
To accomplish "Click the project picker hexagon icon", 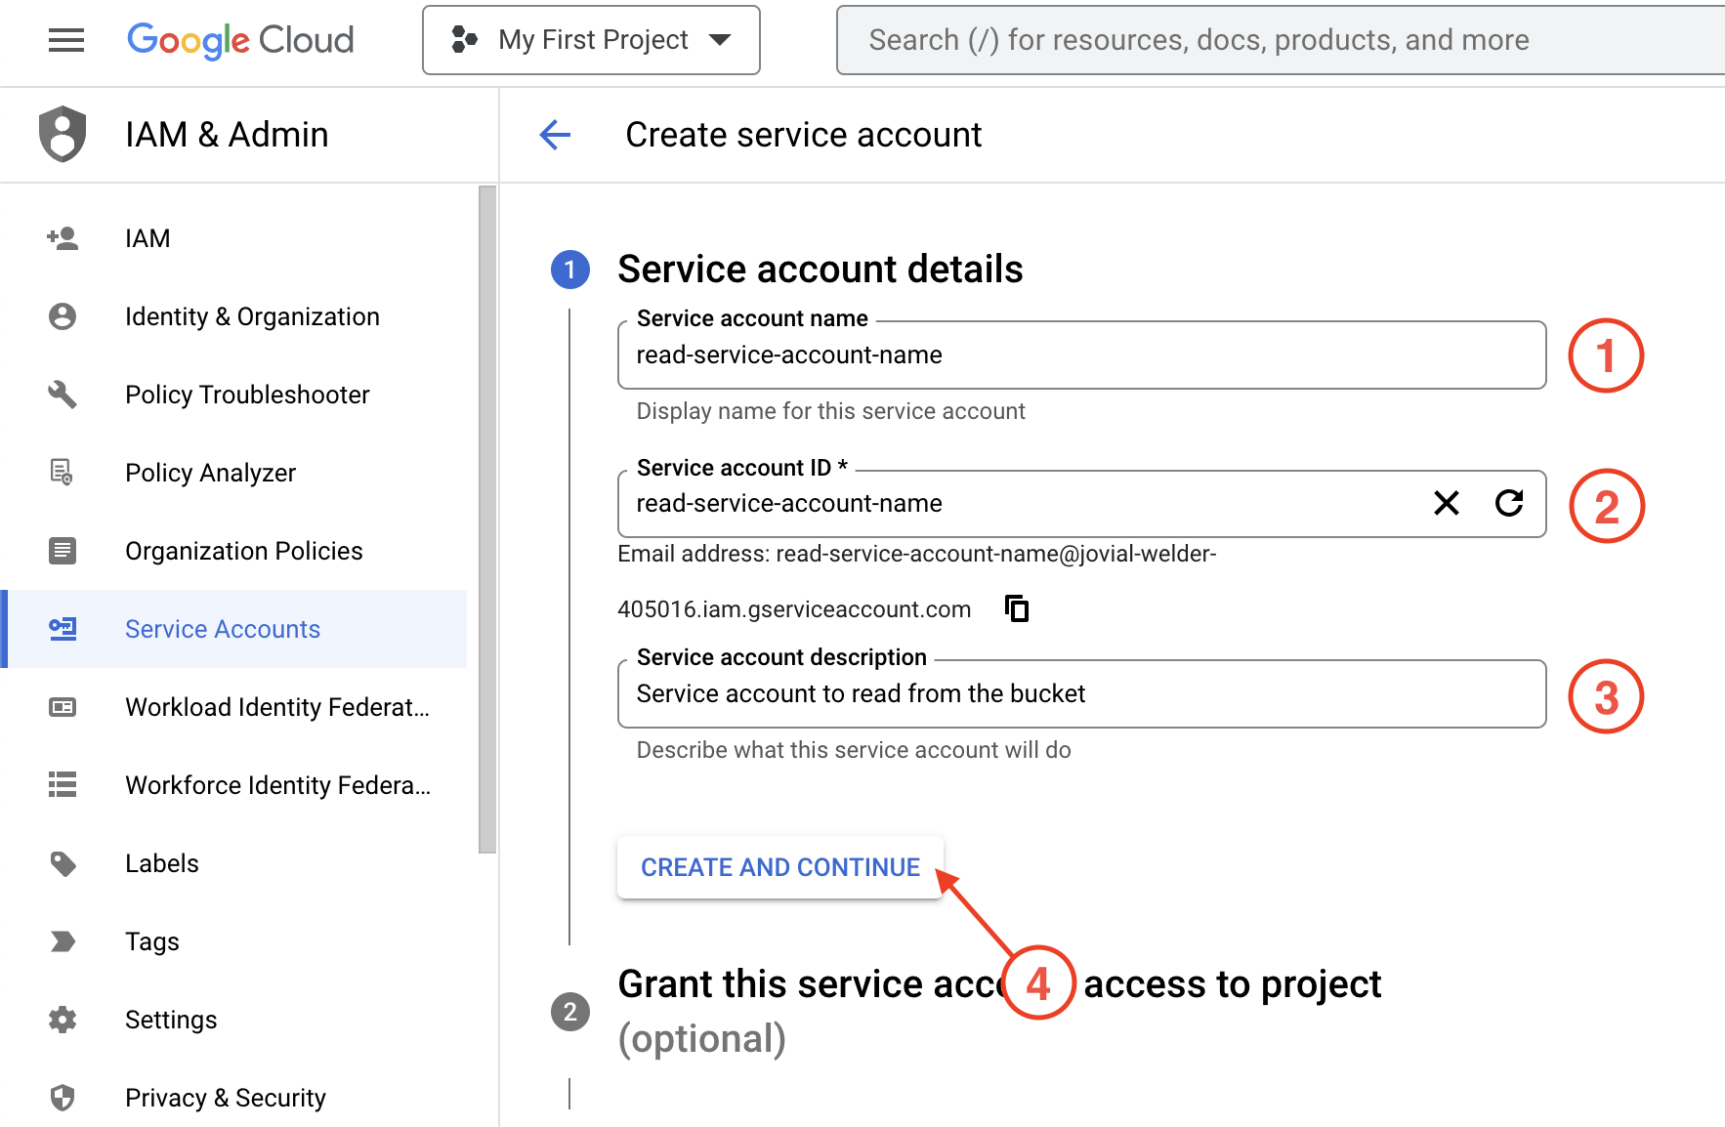I will pos(464,40).
